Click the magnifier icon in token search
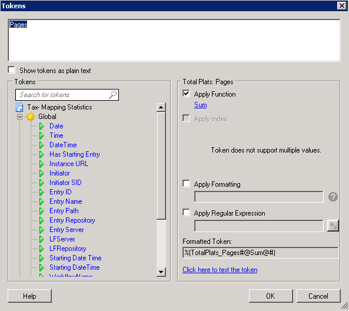The width and height of the screenshot is (349, 311). point(112,95)
